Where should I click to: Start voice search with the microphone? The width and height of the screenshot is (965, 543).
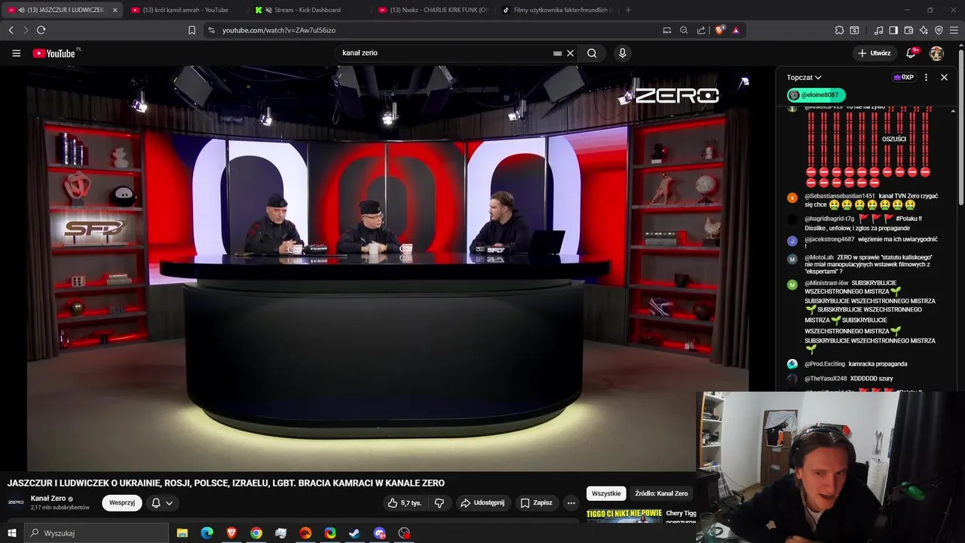click(x=622, y=54)
